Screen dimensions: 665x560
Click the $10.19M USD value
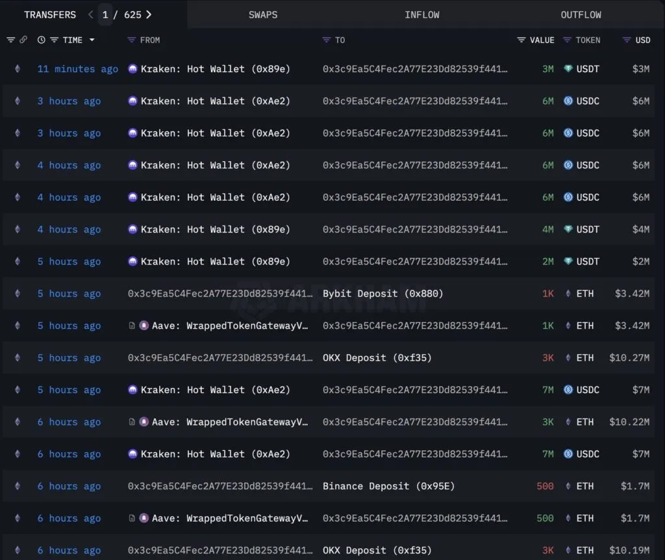pos(629,550)
